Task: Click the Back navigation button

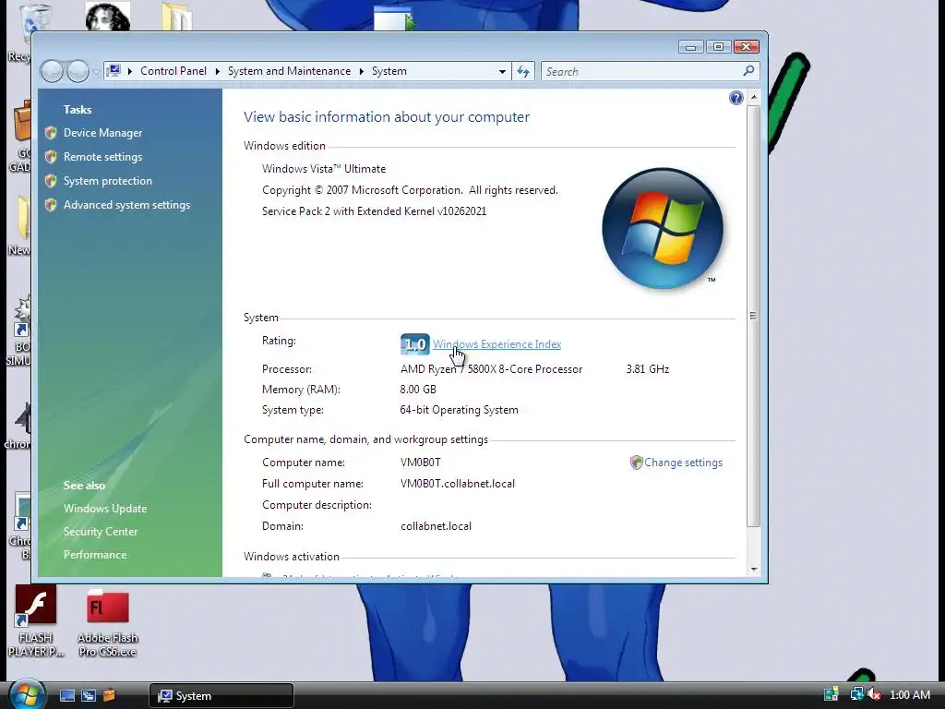Action: click(x=52, y=72)
